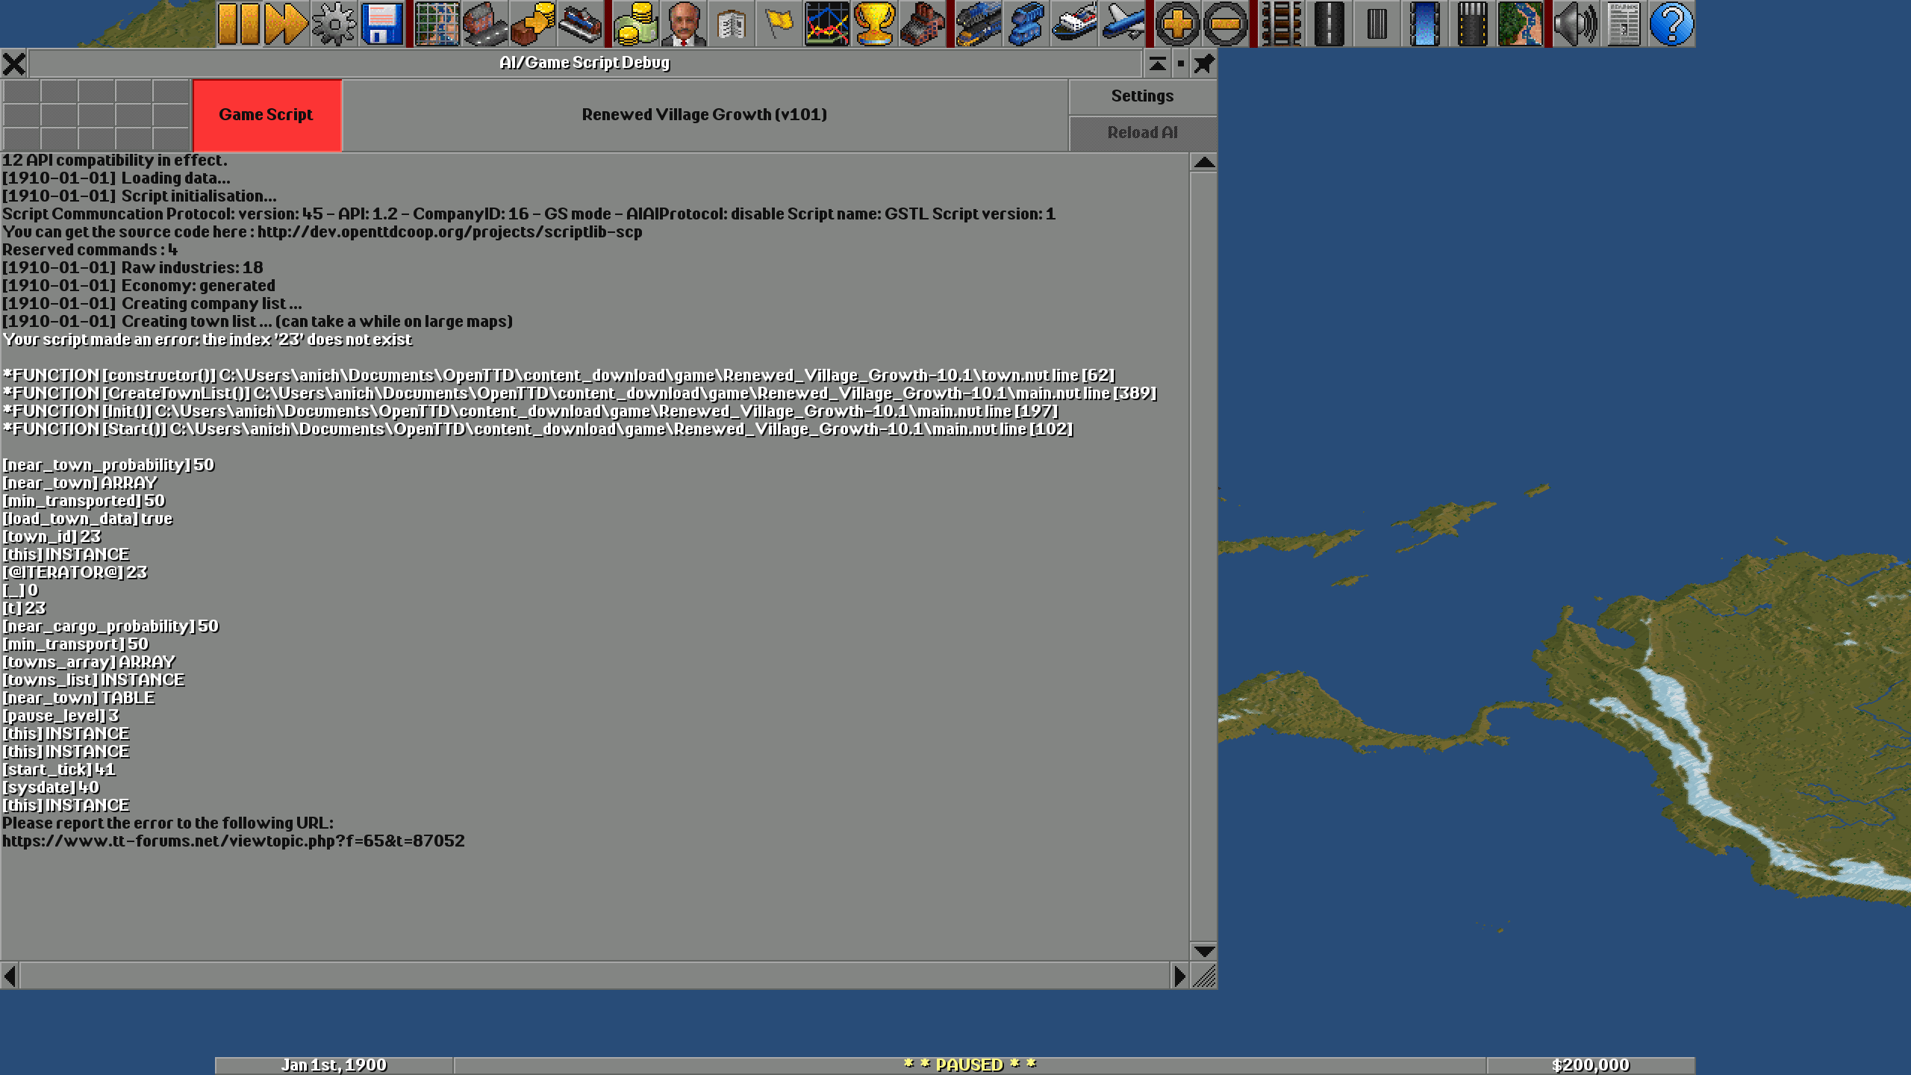The height and width of the screenshot is (1075, 1911).
Task: Click the log scrollbar up arrow
Action: click(x=1203, y=162)
